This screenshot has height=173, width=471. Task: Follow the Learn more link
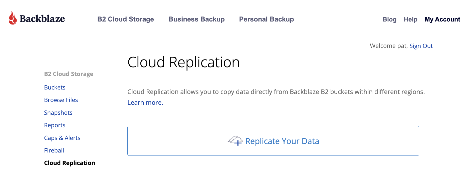click(x=145, y=103)
